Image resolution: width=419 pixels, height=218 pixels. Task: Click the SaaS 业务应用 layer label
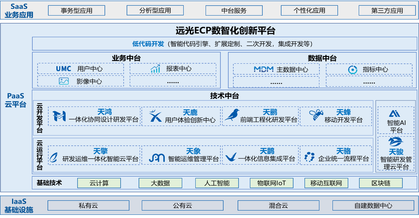click(x=19, y=11)
